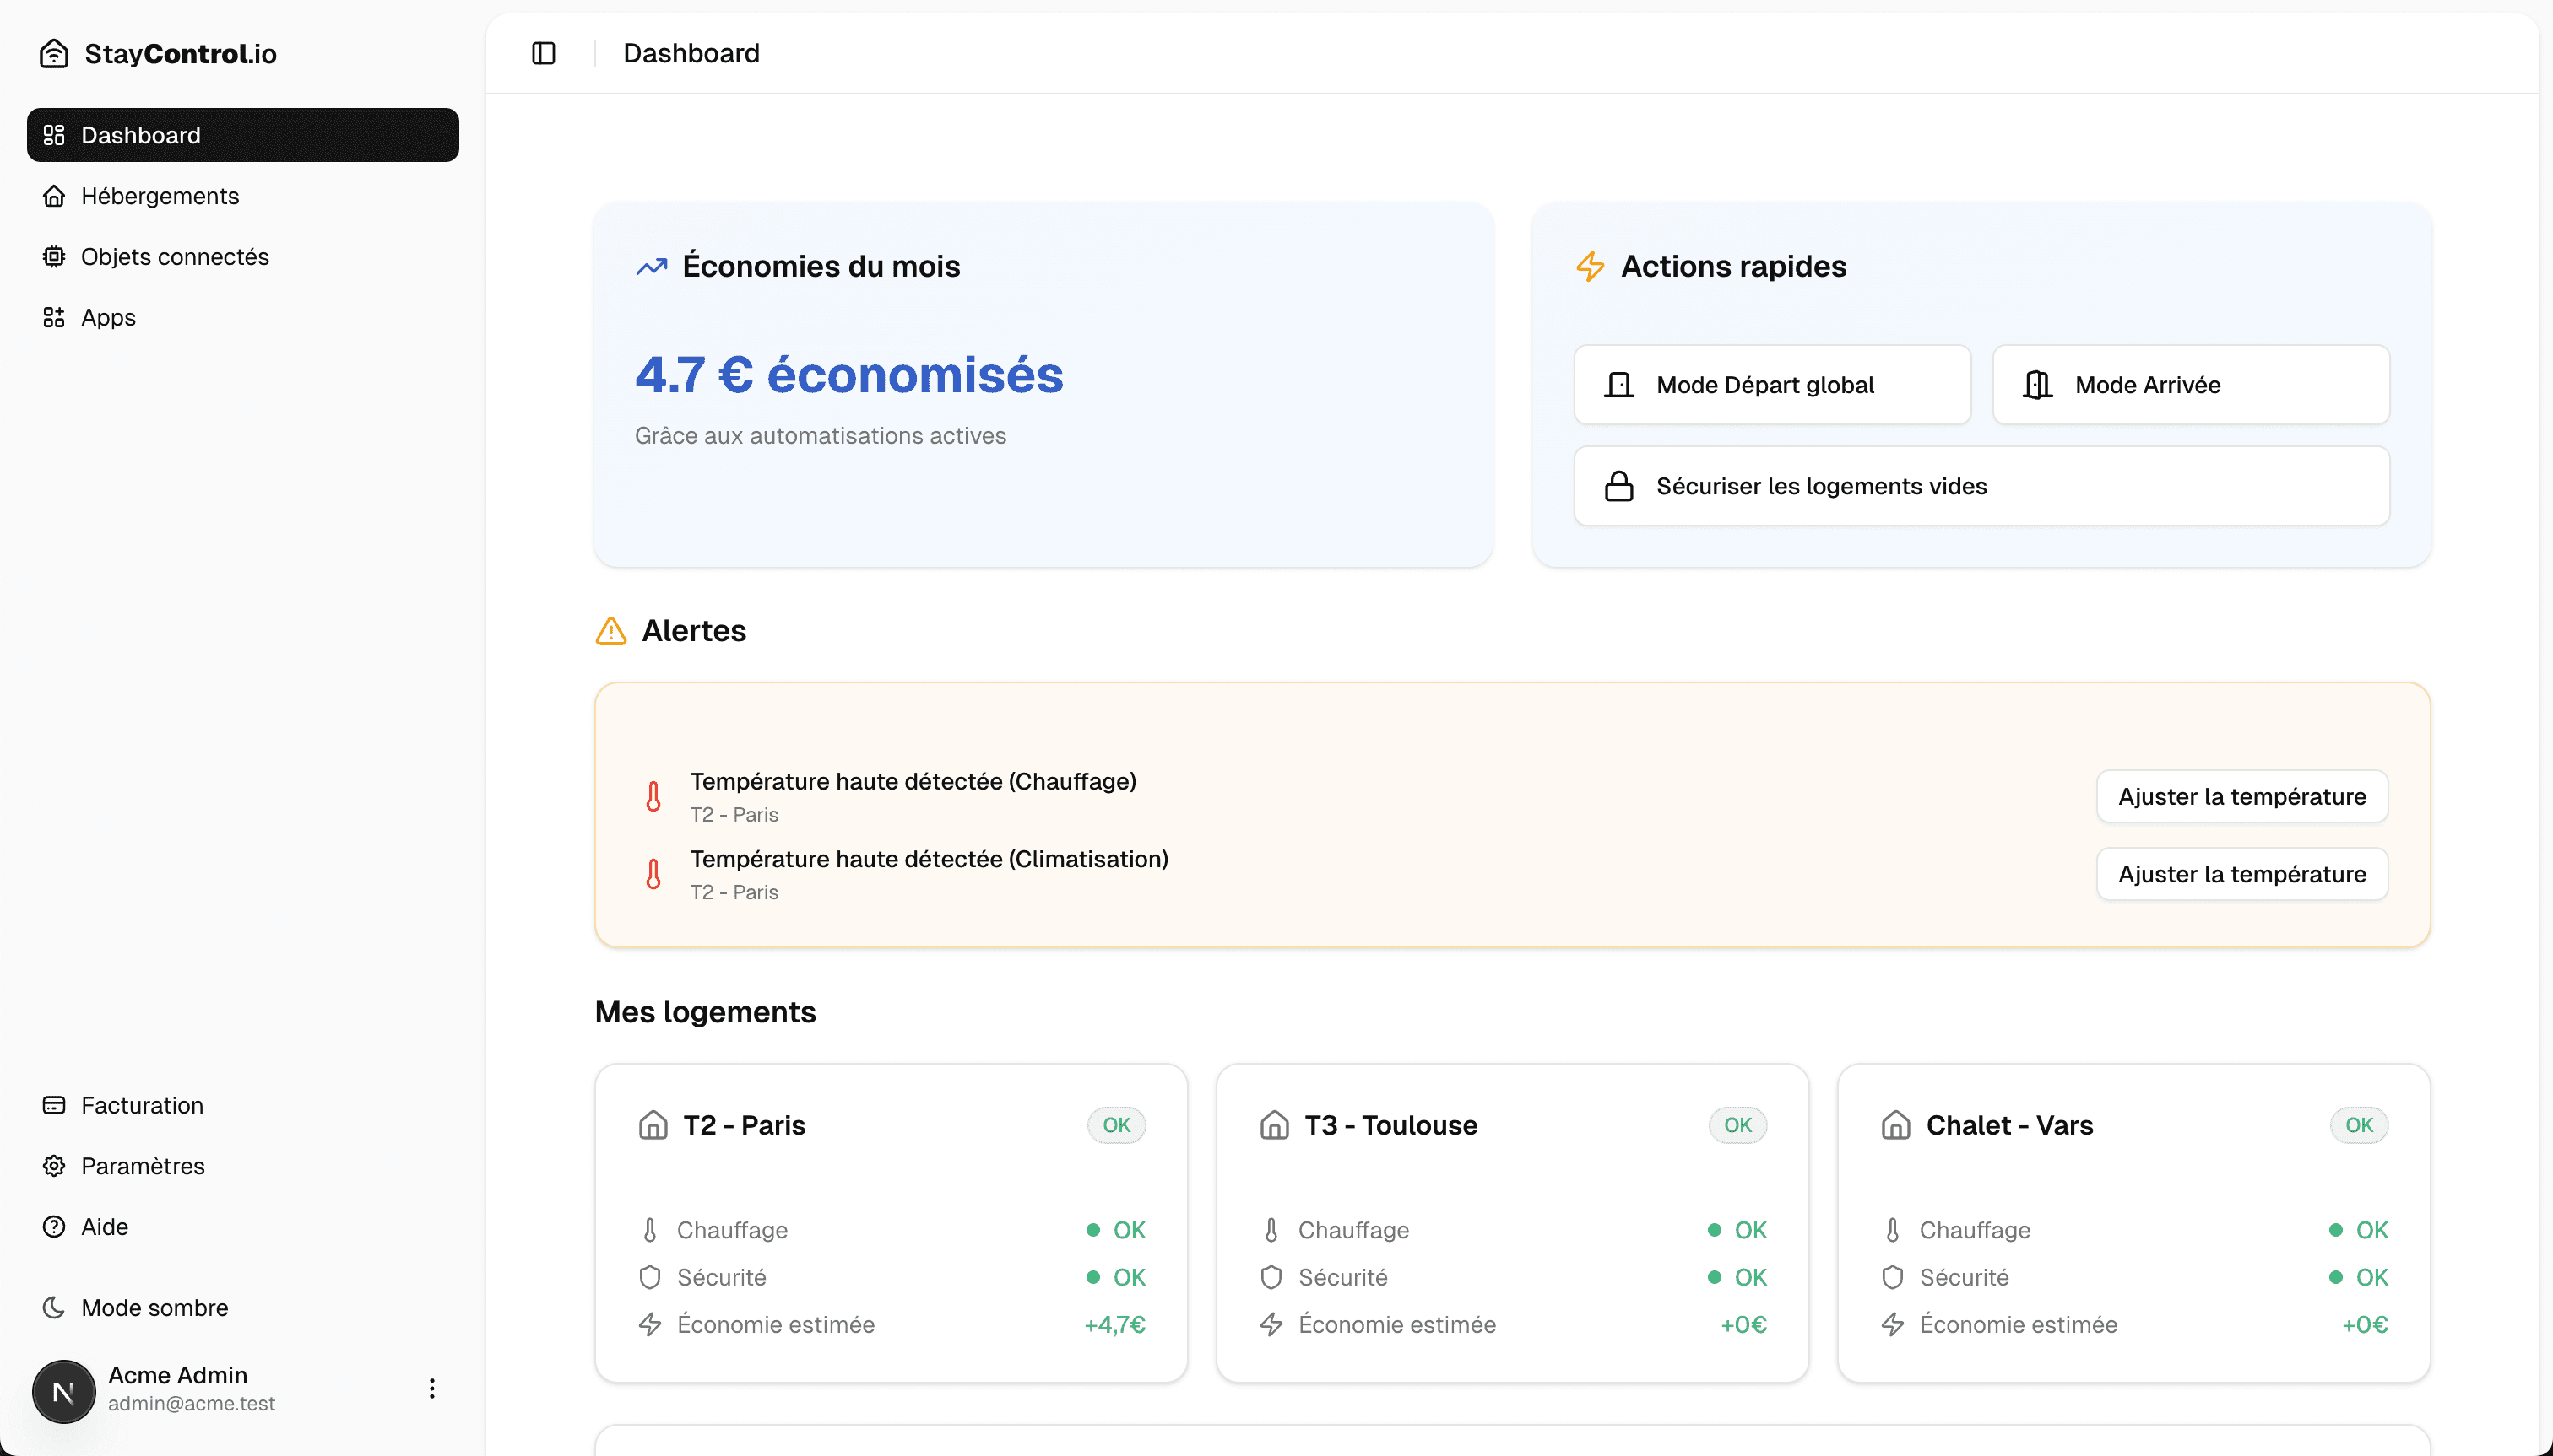This screenshot has width=2553, height=1456.
Task: Click the +4,7€ estimated savings value
Action: (x=1114, y=1325)
